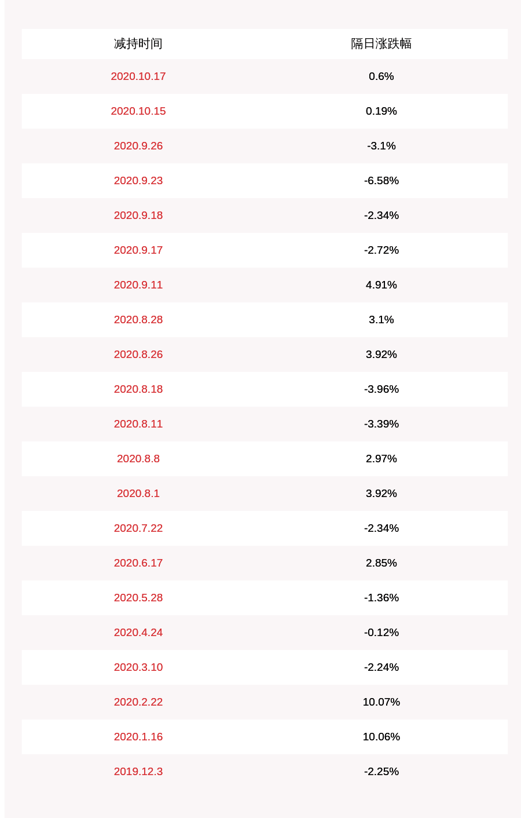The image size is (521, 818).
Task: Select the 2020.2.22 date link
Action: pyautogui.click(x=138, y=702)
